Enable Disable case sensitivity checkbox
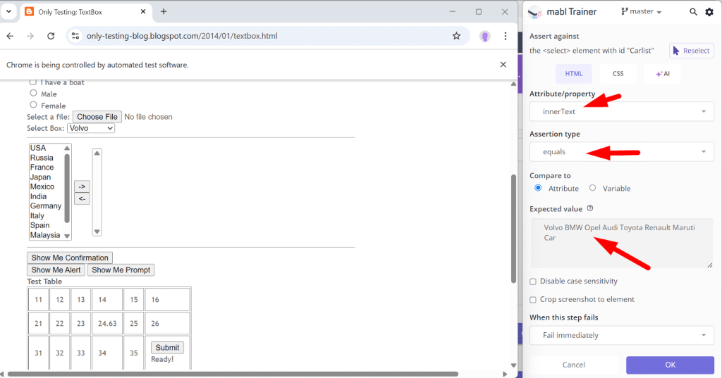The width and height of the screenshot is (722, 378). pos(533,282)
